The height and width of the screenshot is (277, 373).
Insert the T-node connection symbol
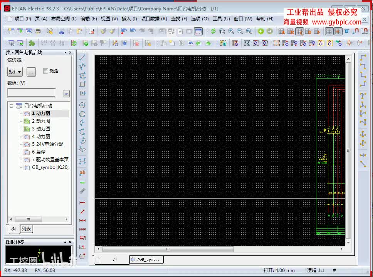(363, 96)
